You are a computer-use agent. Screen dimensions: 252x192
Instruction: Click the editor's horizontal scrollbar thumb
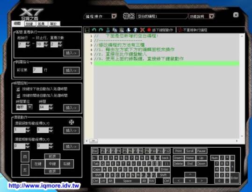pos(94,141)
